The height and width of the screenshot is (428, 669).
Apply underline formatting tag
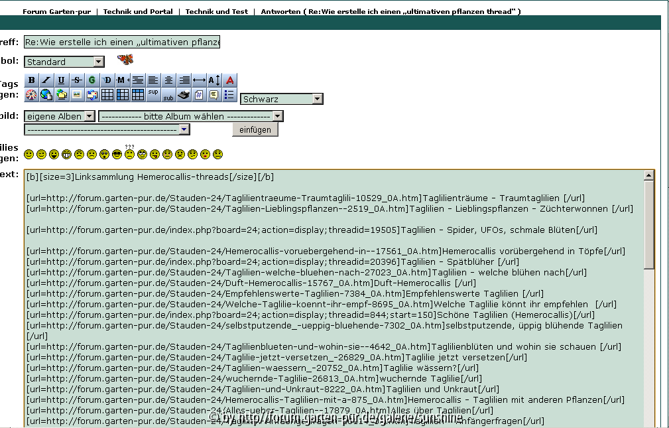click(61, 80)
